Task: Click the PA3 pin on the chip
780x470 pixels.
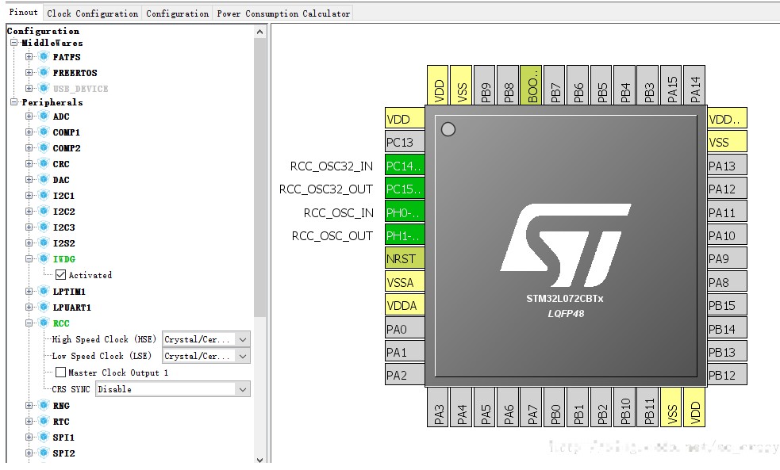Action: pyautogui.click(x=439, y=407)
